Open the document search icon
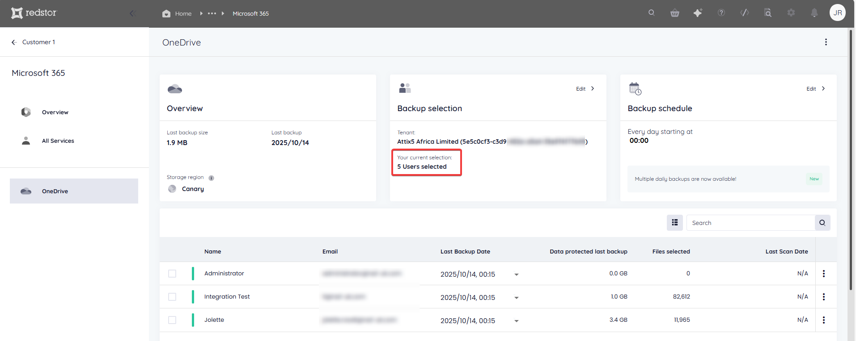This screenshot has height=341, width=856. click(768, 13)
